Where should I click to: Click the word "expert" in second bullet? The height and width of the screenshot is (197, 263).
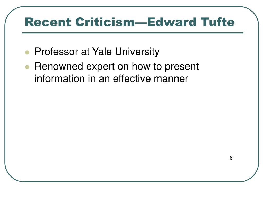(100, 66)
